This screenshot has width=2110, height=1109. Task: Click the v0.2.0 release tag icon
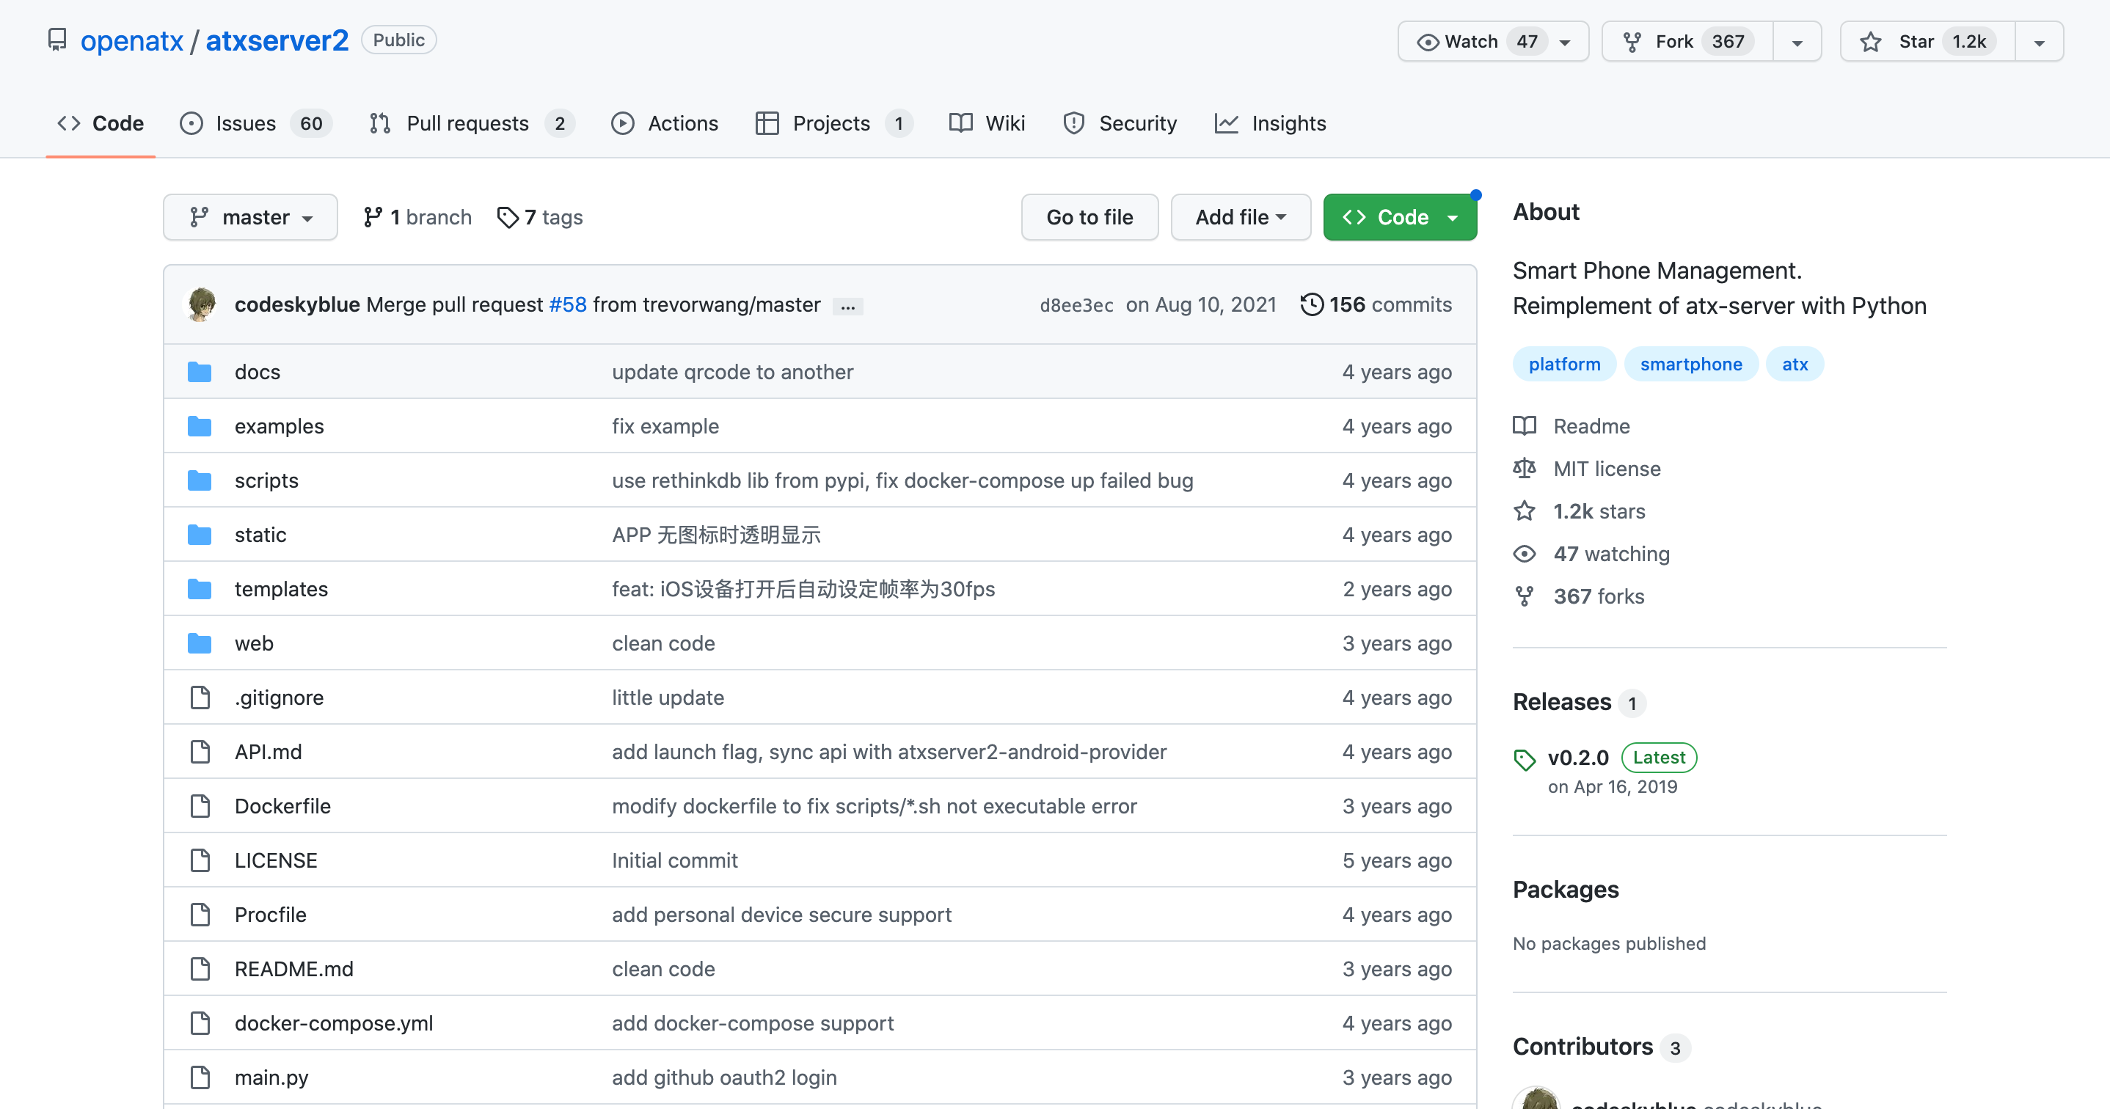coord(1525,758)
